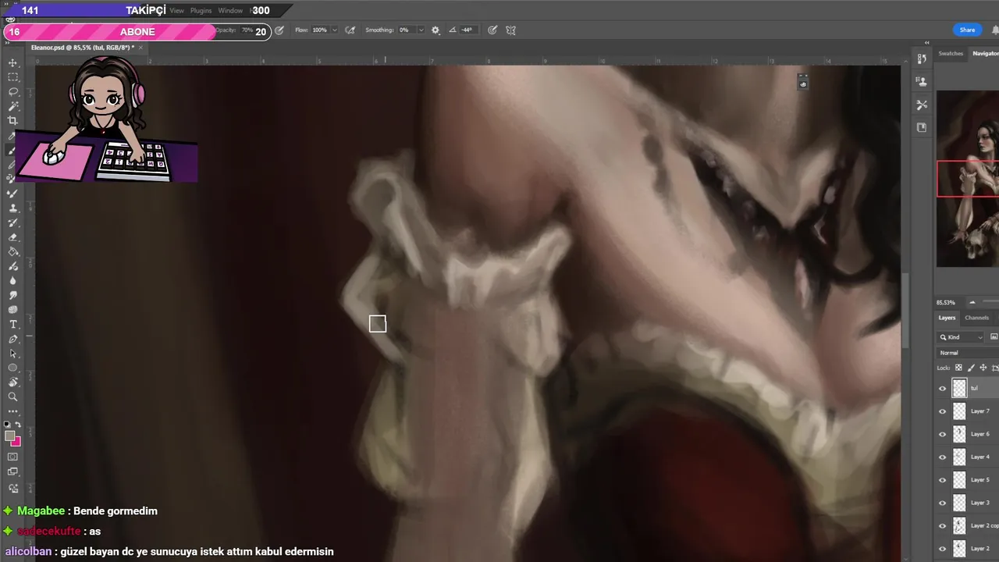Viewport: 999px width, 562px height.
Task: Select the History Brush tool
Action: (12, 222)
